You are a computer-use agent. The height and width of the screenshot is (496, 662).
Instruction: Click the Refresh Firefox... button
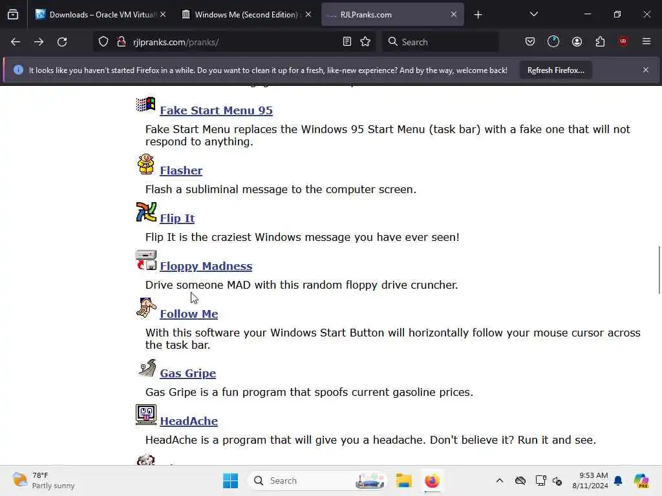click(x=555, y=70)
